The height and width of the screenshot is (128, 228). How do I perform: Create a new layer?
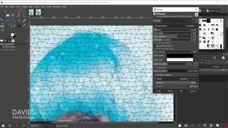pyautogui.click(x=180, y=126)
